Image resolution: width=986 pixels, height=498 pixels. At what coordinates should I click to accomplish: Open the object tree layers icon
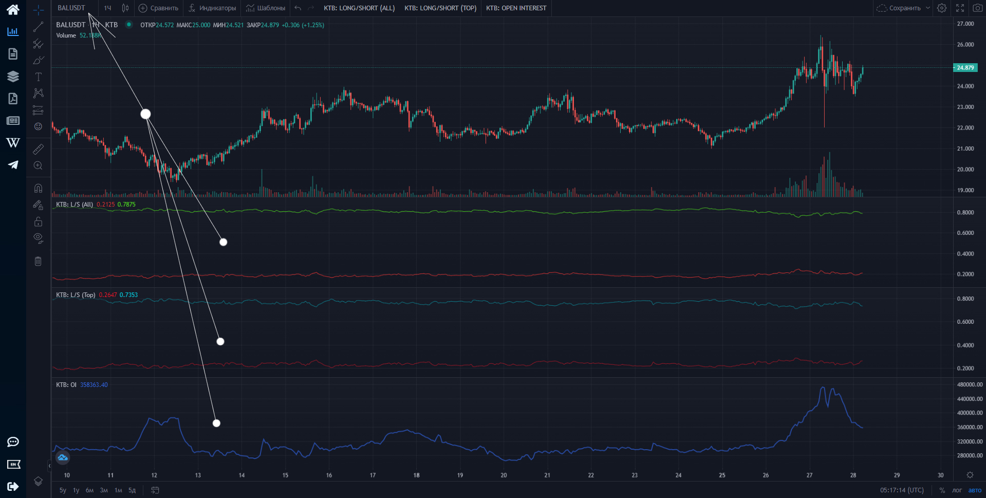39,481
